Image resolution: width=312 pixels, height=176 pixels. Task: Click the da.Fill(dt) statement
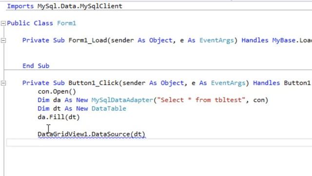(x=58, y=117)
